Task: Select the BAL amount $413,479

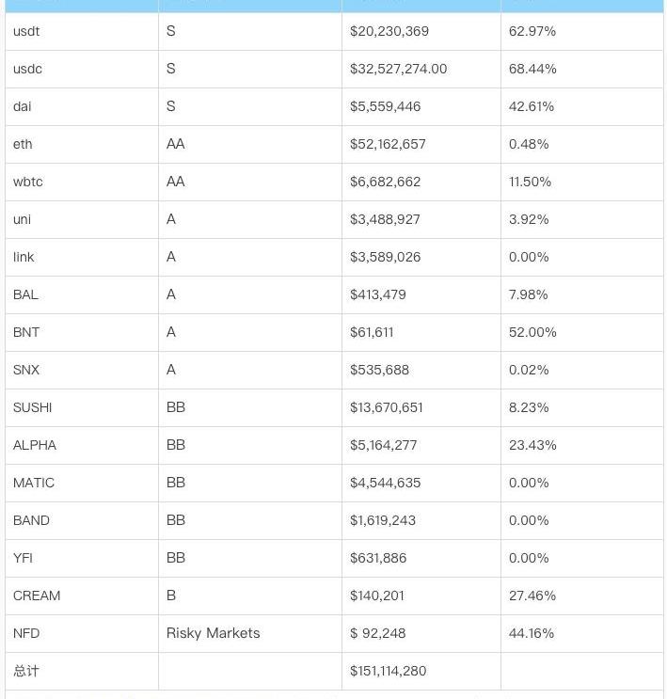Action: coord(378,294)
